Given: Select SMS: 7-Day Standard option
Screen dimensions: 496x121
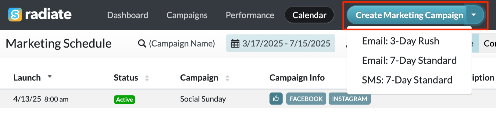Looking at the screenshot, I should tap(407, 80).
